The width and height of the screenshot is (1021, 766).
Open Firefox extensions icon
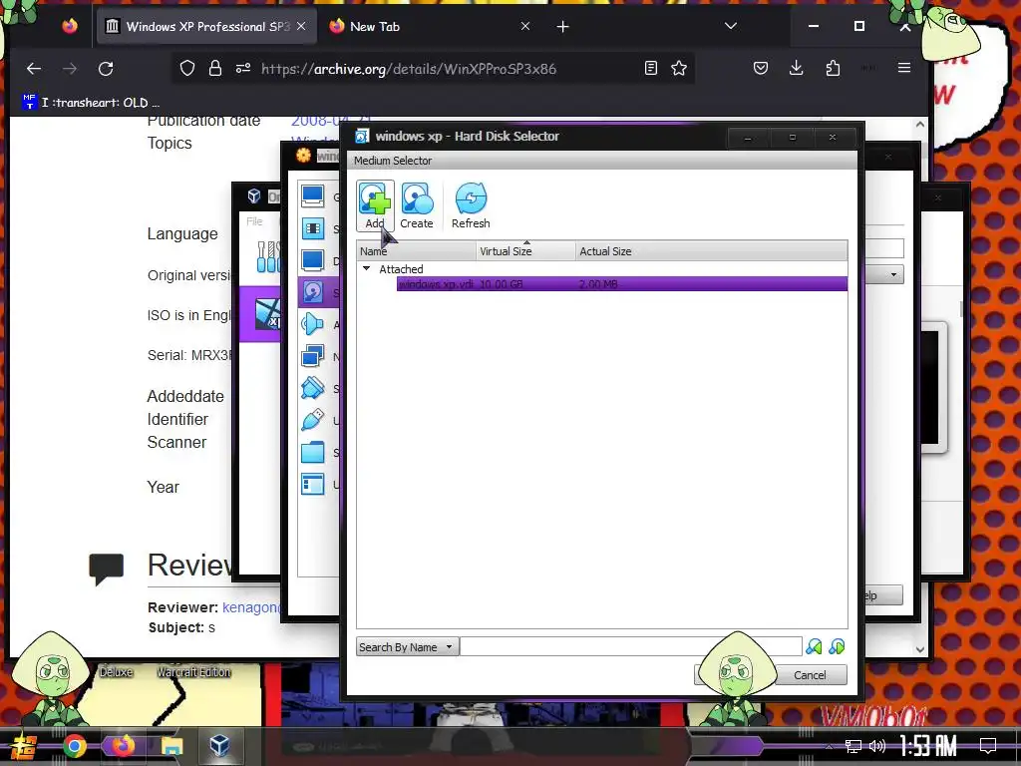tap(833, 68)
